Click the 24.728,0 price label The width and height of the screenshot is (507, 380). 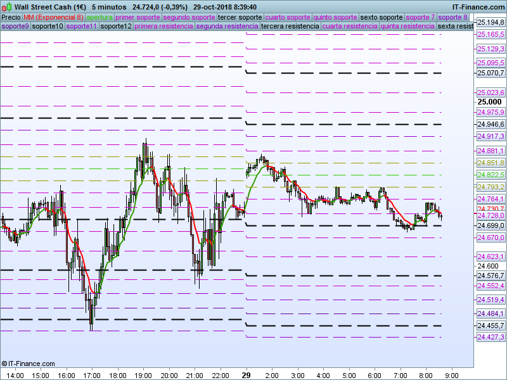(x=491, y=215)
